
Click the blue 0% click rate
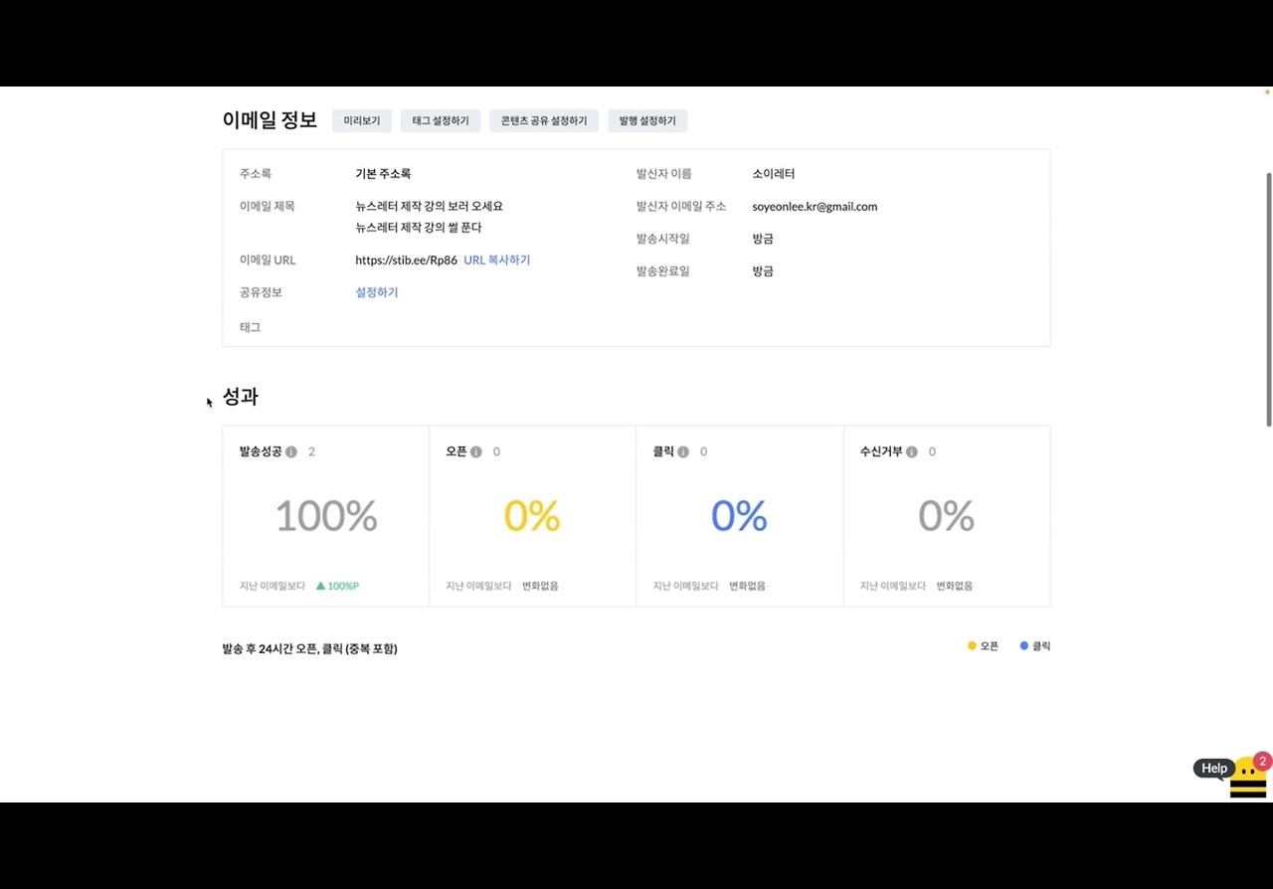(739, 516)
